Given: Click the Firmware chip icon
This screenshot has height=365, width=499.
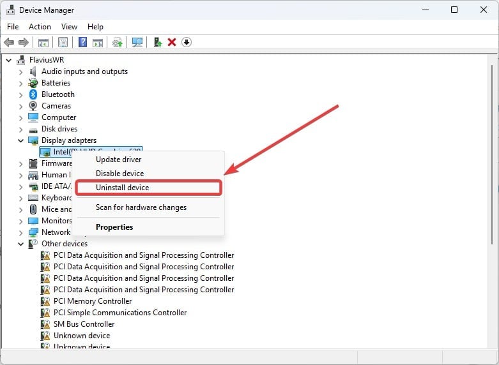Looking at the screenshot, I should click(33, 163).
